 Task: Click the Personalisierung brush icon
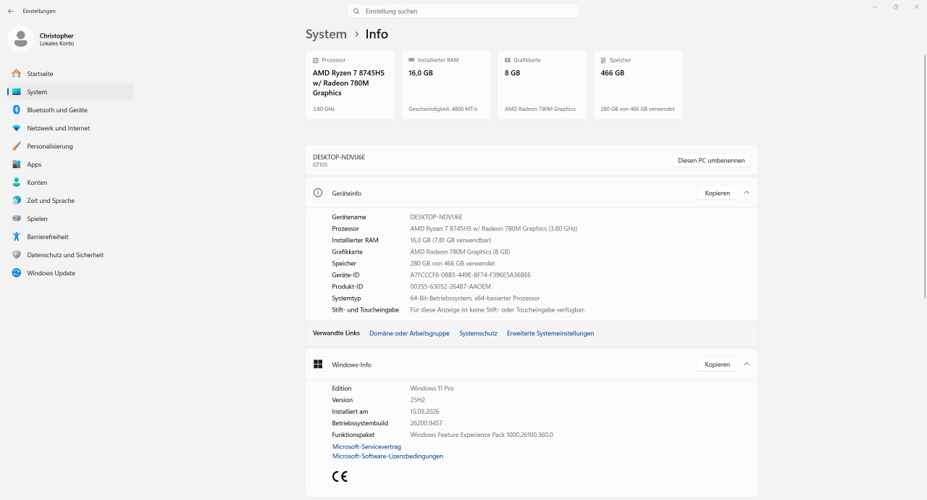point(17,146)
